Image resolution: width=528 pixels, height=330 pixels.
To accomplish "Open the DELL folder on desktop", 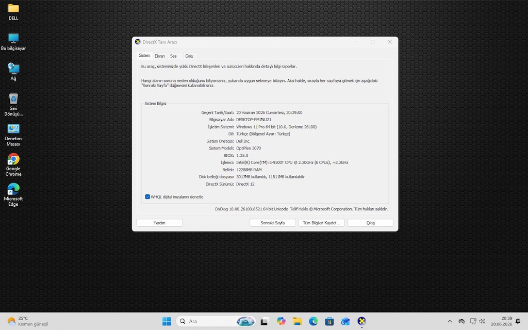I will click(13, 12).
